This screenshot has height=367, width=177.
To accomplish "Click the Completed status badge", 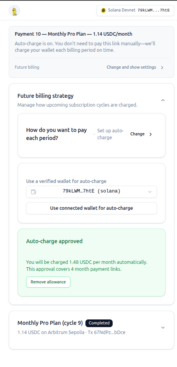I will tap(99, 323).
